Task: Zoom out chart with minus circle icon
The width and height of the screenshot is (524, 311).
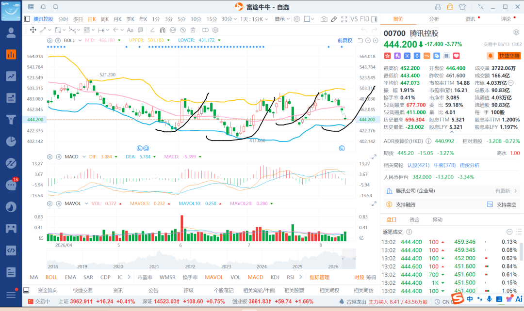Action: tap(368, 40)
